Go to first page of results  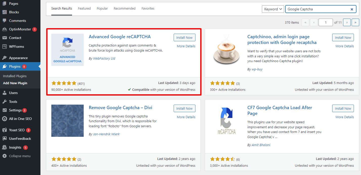click(x=305, y=22)
